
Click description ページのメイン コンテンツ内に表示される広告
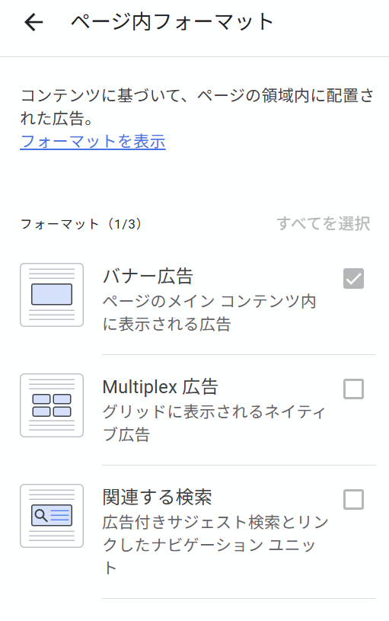(x=209, y=313)
